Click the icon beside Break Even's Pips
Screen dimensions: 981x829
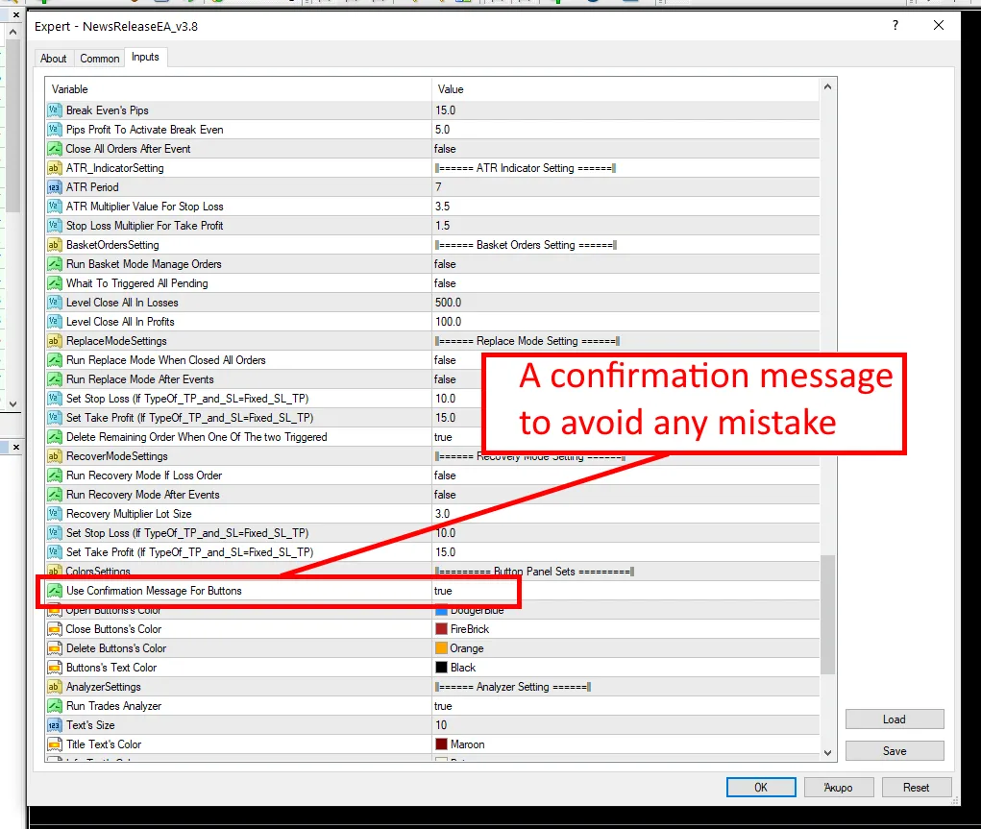click(55, 110)
